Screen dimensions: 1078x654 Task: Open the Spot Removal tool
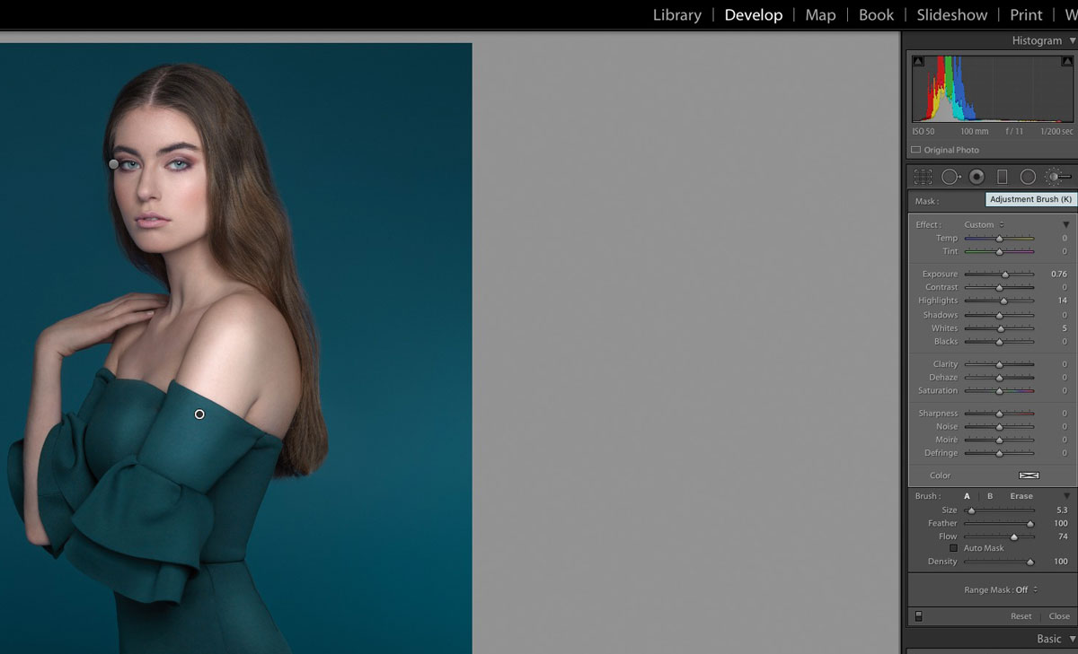951,176
